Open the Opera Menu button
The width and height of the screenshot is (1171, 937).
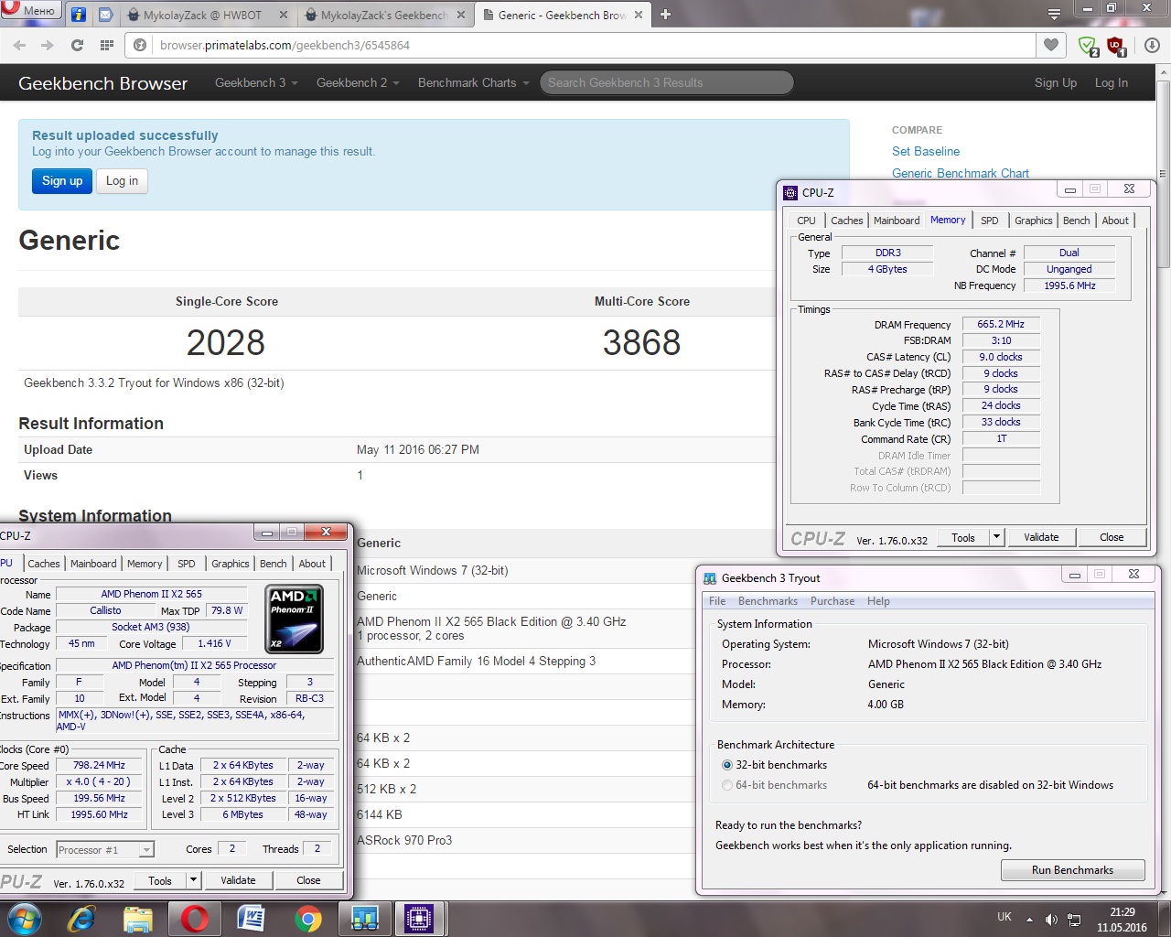30,10
